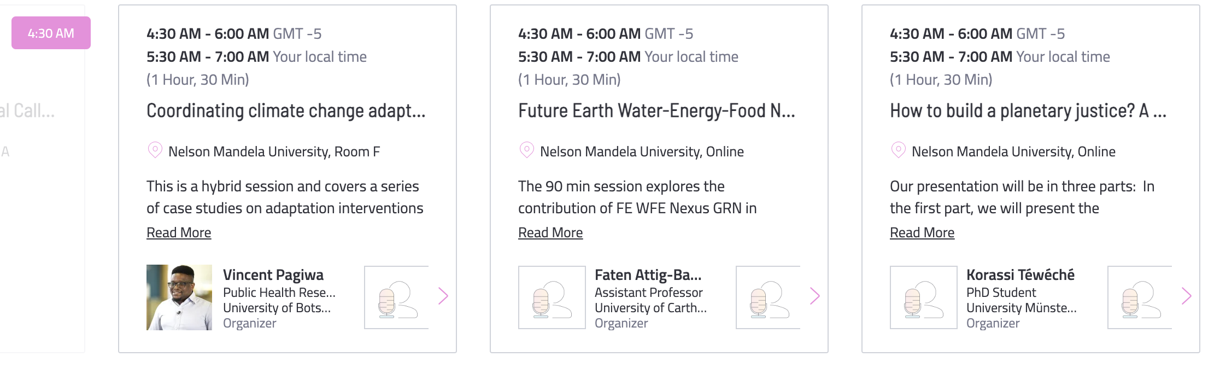The image size is (1220, 374).
Task: Show next speaker in Future Earth card
Action: coord(815,296)
